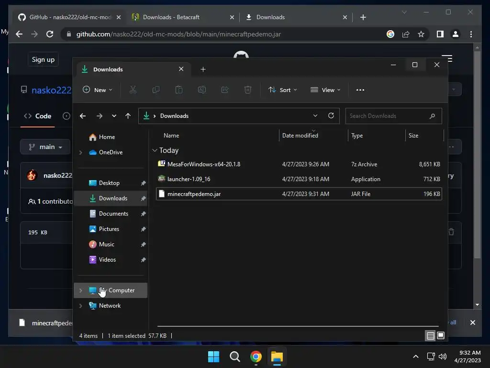Open Chrome three-dot menu
Viewport: 490px width, 368px height.
coord(471,34)
